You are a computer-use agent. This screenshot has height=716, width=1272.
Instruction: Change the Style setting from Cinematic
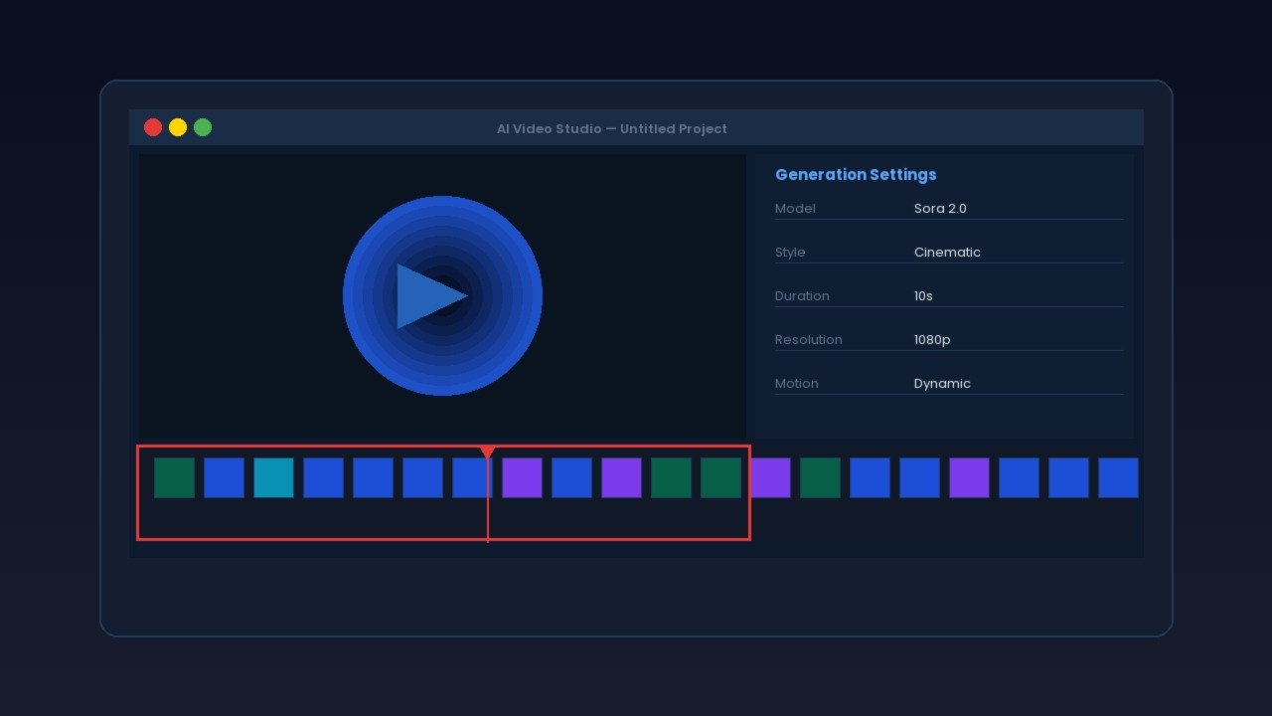[947, 252]
